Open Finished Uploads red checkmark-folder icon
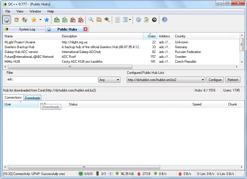The height and width of the screenshot is (179, 247). tap(81, 20)
